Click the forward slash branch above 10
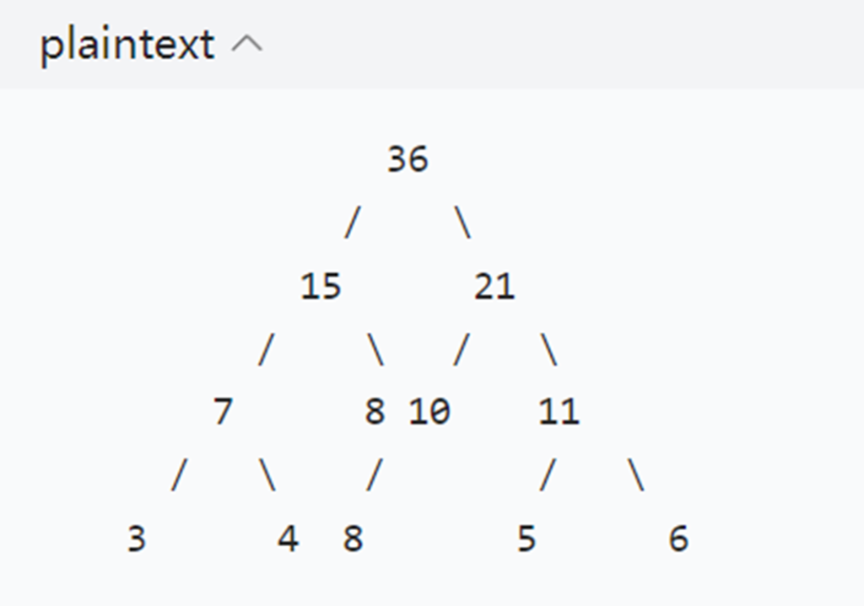The height and width of the screenshot is (606, 864). click(x=462, y=349)
